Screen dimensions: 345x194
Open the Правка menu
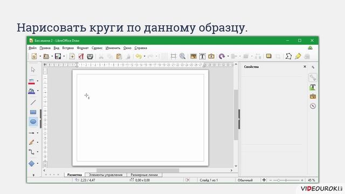point(45,48)
